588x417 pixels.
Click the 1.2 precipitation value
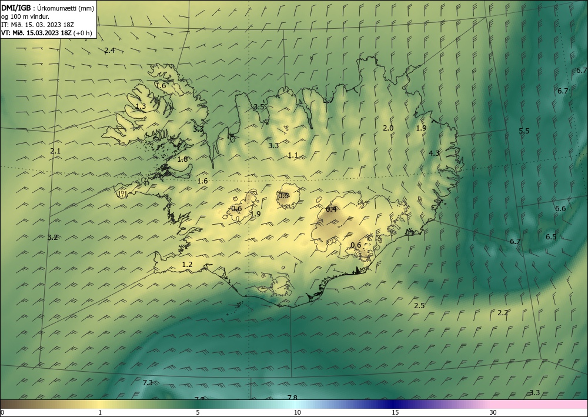click(x=187, y=265)
